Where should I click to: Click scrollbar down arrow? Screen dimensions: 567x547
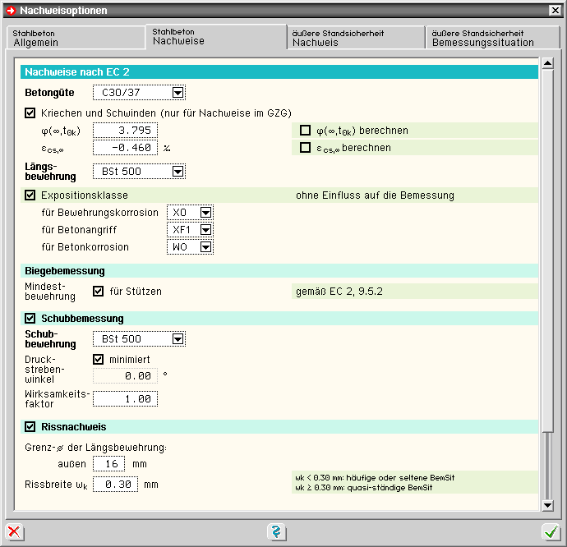click(547, 504)
